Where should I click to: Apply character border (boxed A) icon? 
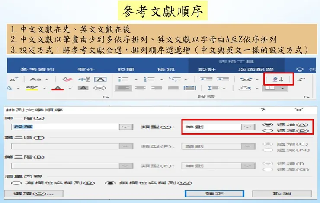[100, 79]
